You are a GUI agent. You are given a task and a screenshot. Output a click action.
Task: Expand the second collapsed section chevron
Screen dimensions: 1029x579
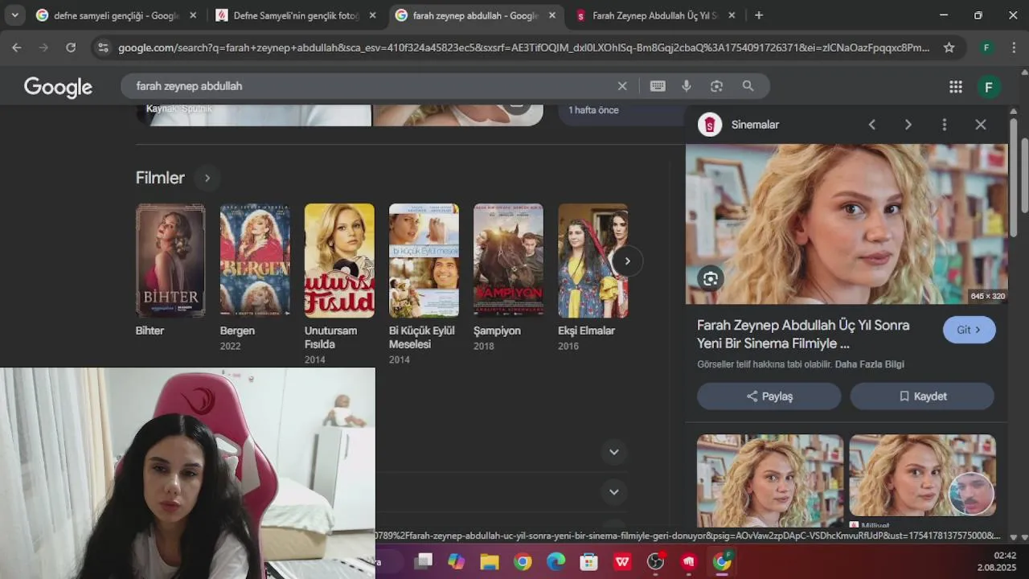pyautogui.click(x=614, y=491)
